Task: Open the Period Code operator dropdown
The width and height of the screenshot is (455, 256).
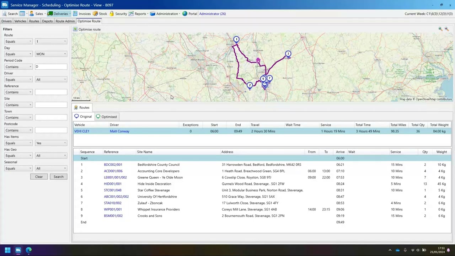Action: tap(18, 67)
